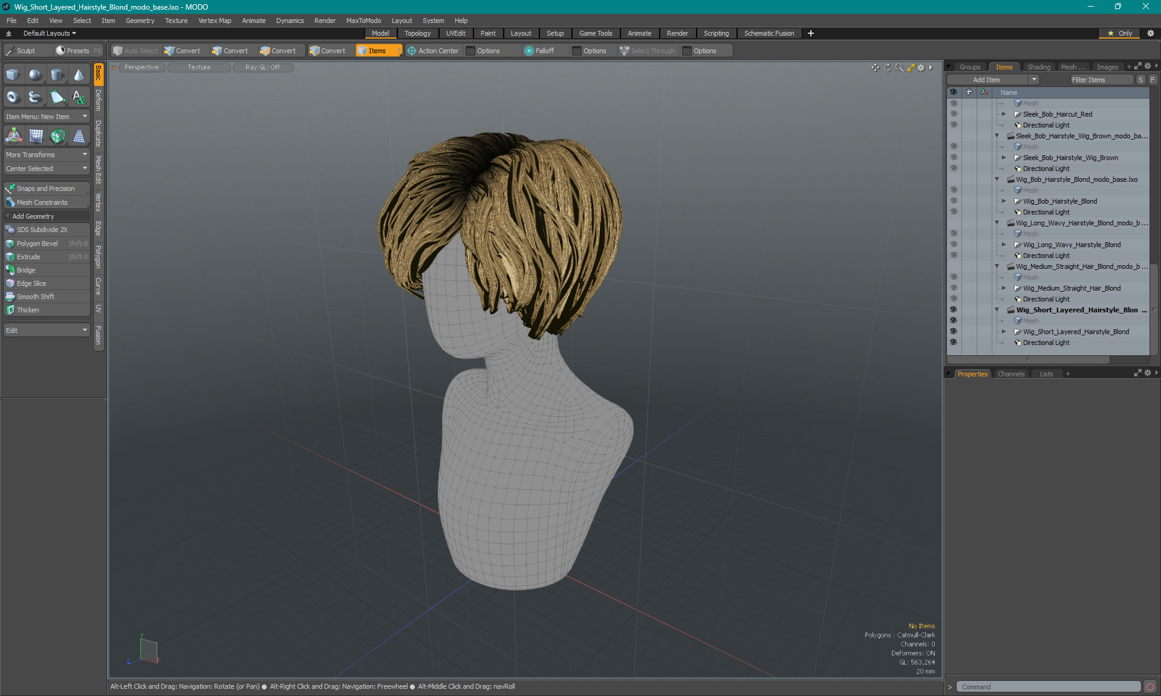Open the Vertex Map menu
Viewport: 1161px width, 696px height.
215,21
